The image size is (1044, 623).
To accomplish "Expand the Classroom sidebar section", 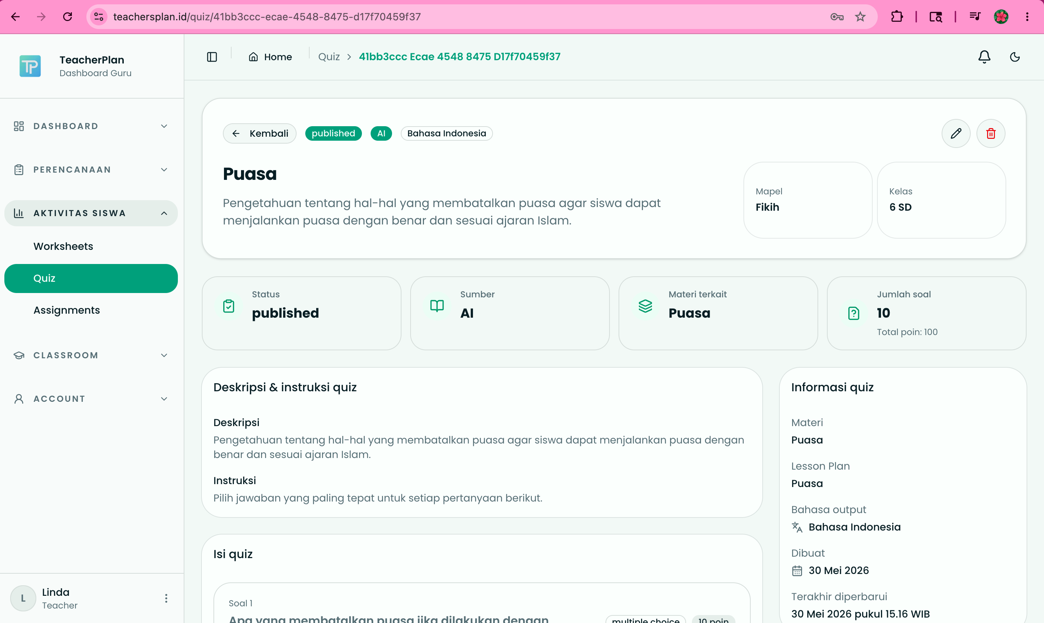I will click(x=91, y=355).
